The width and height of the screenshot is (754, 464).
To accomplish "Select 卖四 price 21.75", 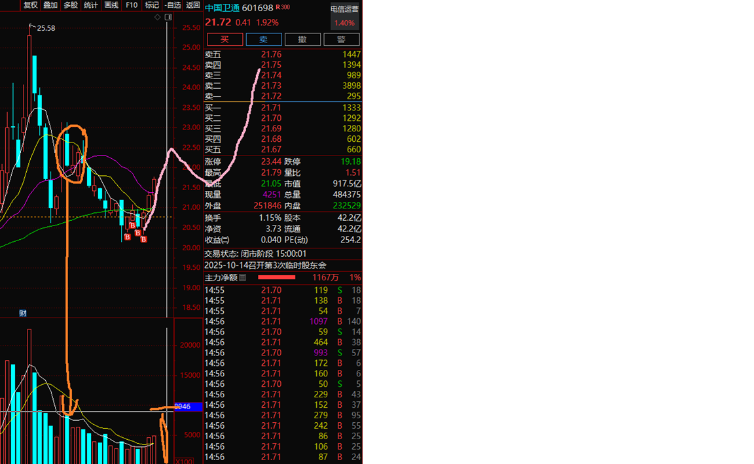I will [271, 65].
